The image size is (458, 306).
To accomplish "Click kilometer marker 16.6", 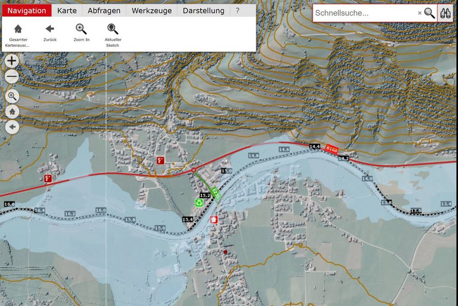I will 10,204.
